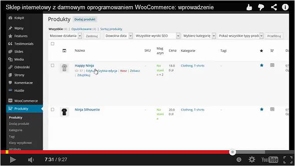This screenshot has width=295, height=166.
Task: Toggle the select-all checkbox in header
Action: click(x=52, y=44)
